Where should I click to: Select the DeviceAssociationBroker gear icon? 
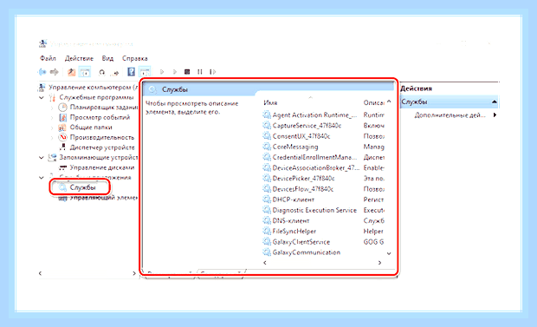coord(267,168)
